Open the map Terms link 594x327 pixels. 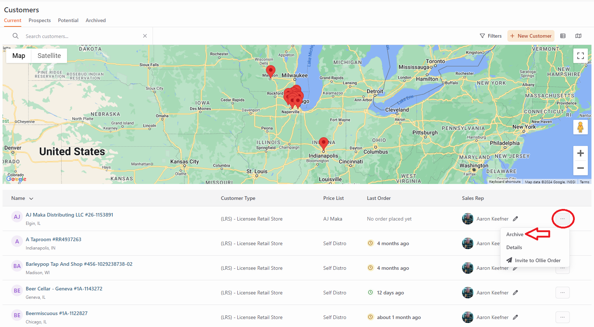tap(584, 182)
